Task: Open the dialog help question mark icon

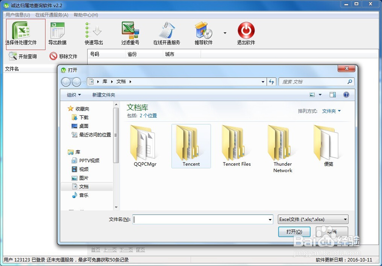Action: tap(346, 95)
